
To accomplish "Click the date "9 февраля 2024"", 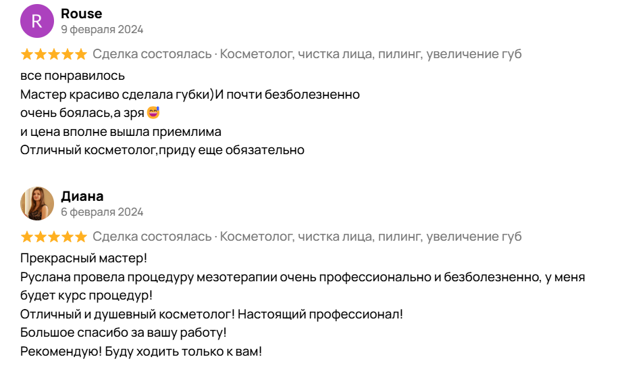I will click(102, 30).
